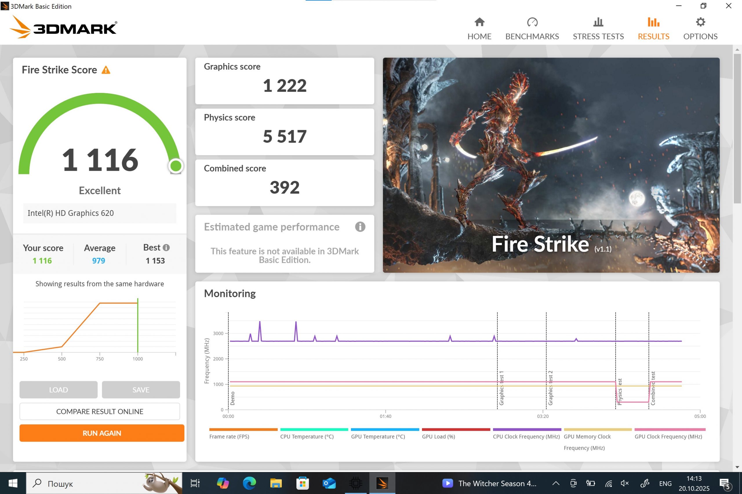Open Microsoft Edge from the taskbar

249,483
